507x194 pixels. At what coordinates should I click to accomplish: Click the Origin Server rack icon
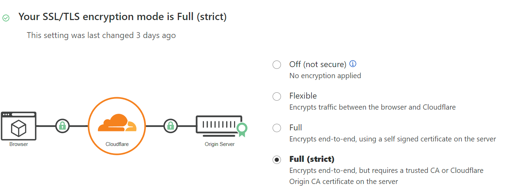click(219, 124)
